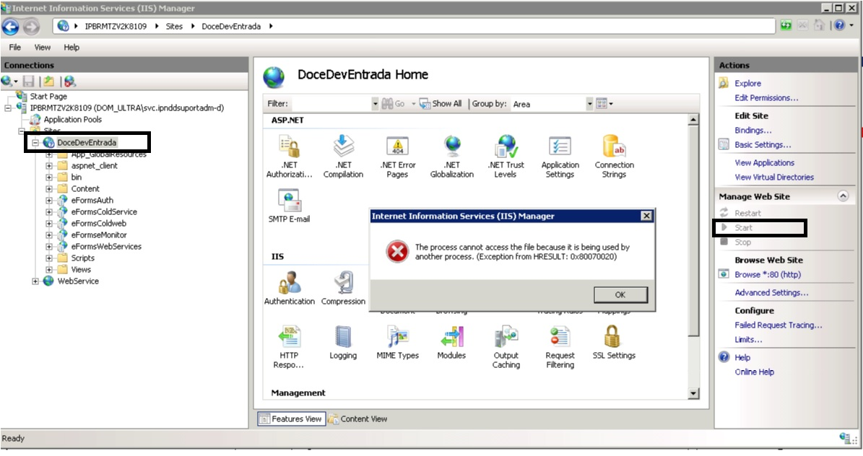Click Browse *:80 (http) link
Viewport: 863px width, 456px height.
pyautogui.click(x=767, y=275)
